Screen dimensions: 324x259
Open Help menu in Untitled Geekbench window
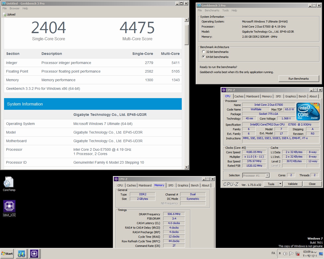[25, 8]
